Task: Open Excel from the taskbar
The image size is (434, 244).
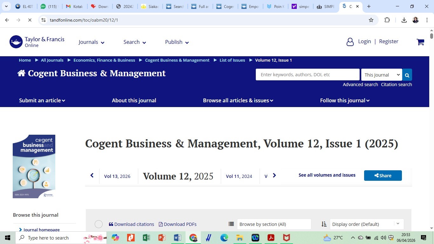Action: pyautogui.click(x=146, y=238)
